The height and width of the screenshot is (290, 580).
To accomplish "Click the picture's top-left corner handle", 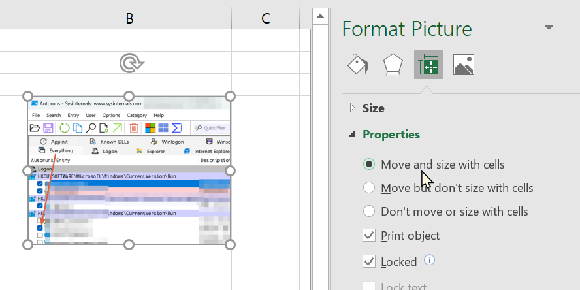I will click(27, 97).
